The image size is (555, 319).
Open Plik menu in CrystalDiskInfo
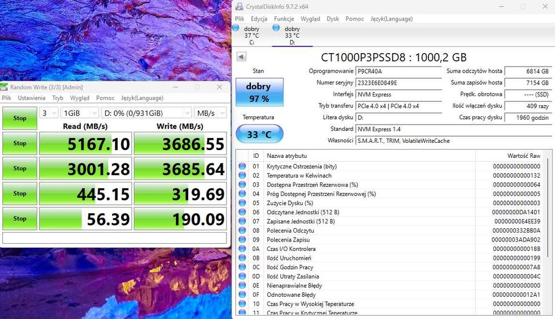click(x=240, y=19)
